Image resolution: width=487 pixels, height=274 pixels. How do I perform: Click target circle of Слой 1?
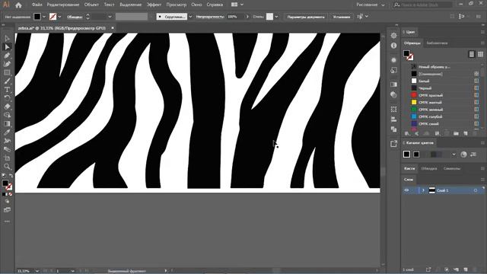pyautogui.click(x=475, y=190)
